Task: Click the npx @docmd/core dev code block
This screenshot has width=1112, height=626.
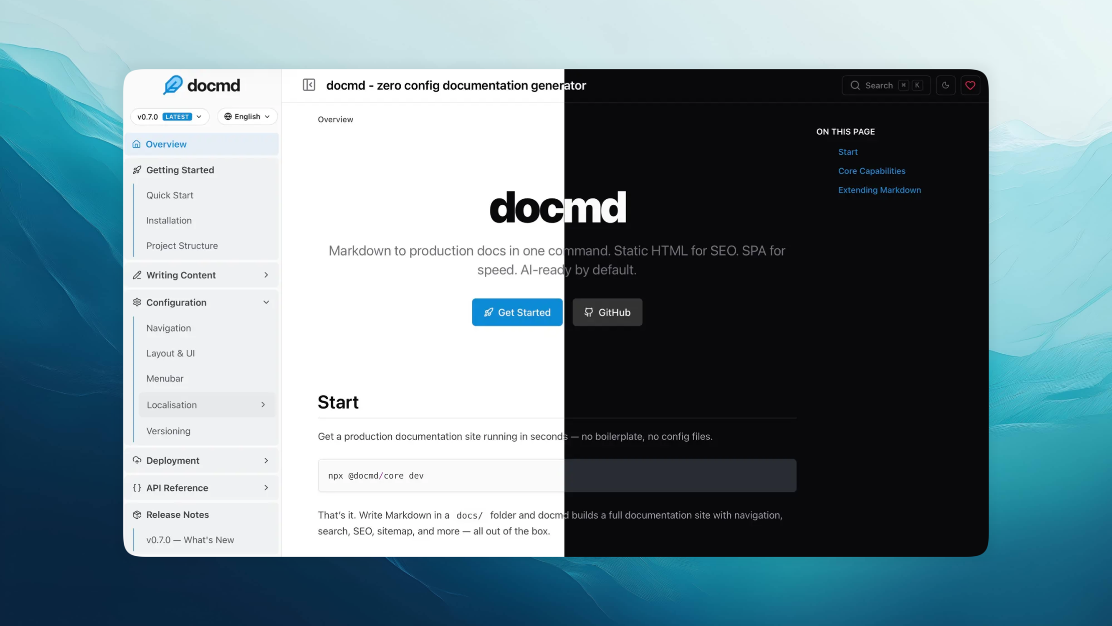Action: click(557, 475)
